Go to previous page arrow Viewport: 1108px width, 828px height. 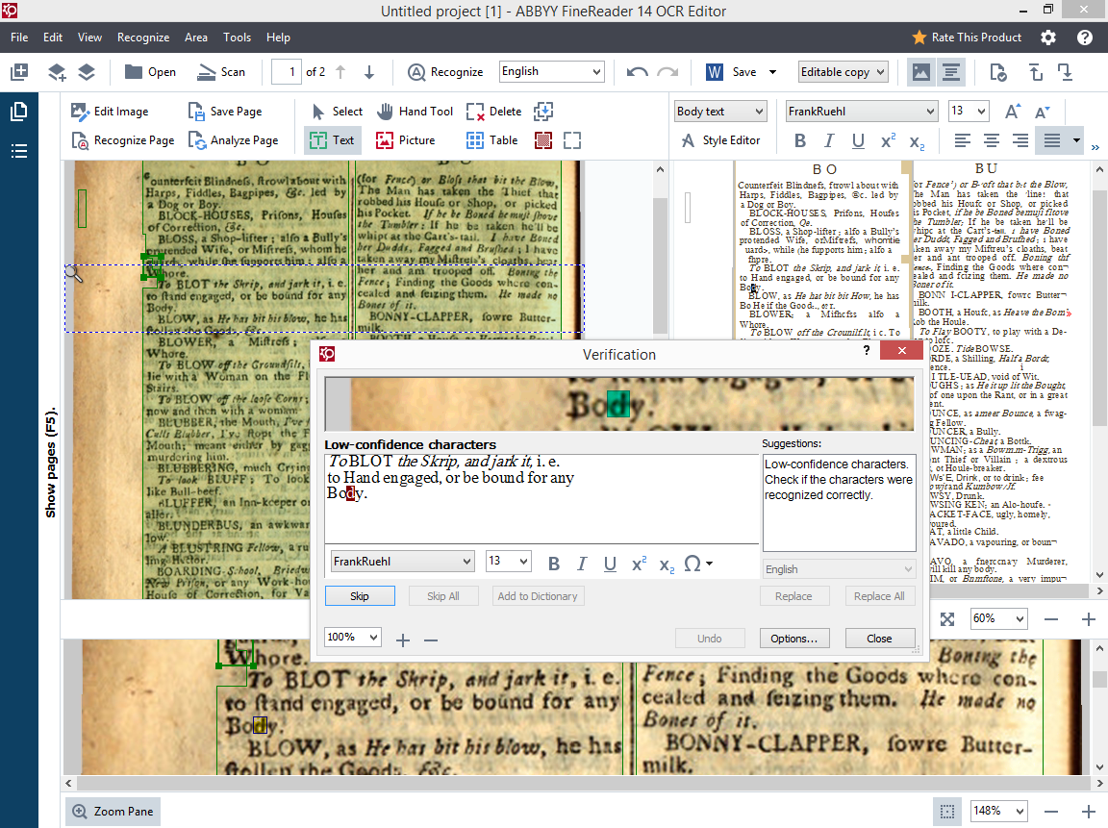tap(340, 71)
